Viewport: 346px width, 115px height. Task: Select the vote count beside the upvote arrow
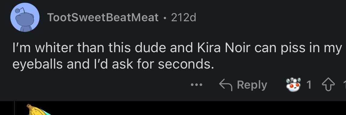tap(344, 85)
